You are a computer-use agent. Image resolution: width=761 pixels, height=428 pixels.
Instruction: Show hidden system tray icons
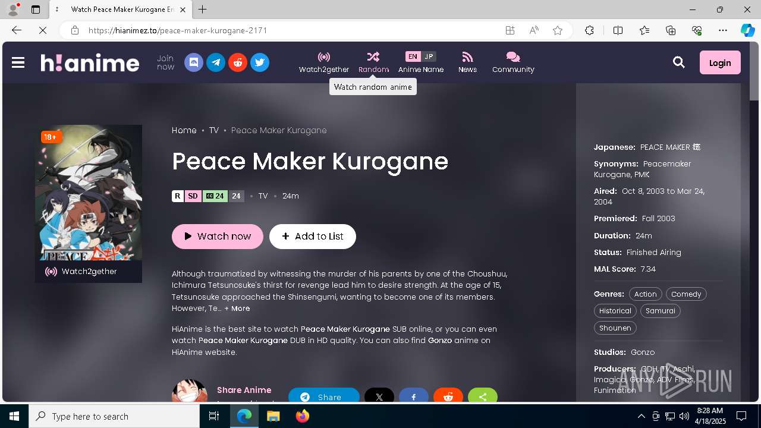(x=641, y=416)
